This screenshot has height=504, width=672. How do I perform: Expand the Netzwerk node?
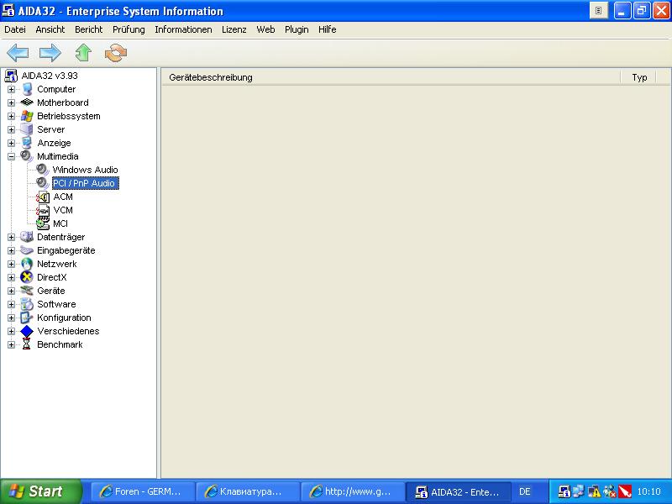(11, 264)
